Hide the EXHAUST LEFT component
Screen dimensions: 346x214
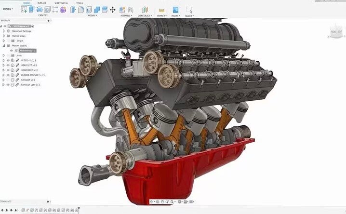pyautogui.click(x=8, y=84)
